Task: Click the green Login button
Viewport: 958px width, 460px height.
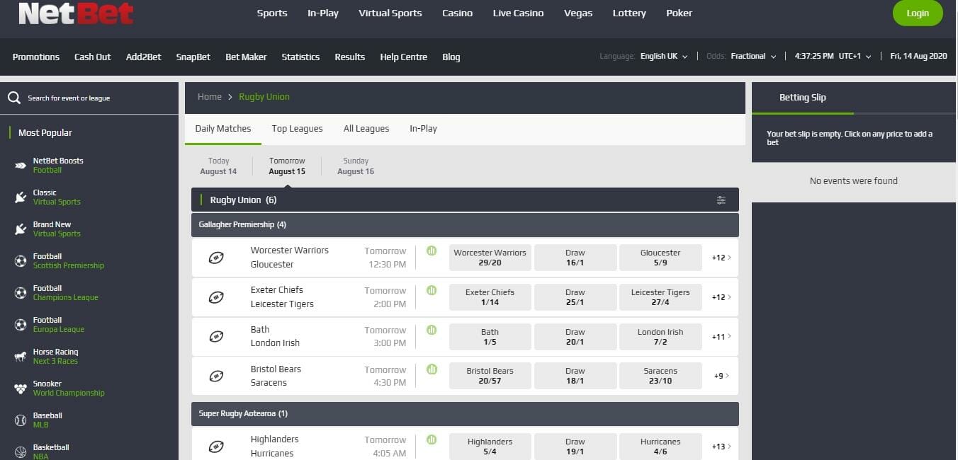Action: pyautogui.click(x=918, y=13)
